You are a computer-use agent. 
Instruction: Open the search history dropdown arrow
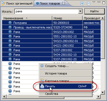[80, 11]
